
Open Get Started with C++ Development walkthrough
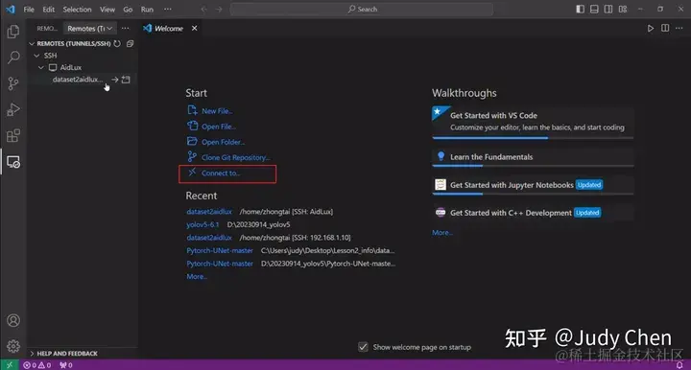[533, 213]
